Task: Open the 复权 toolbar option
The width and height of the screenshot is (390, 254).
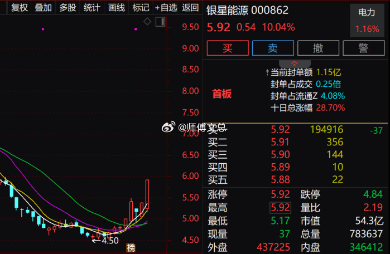Action: 20,8
